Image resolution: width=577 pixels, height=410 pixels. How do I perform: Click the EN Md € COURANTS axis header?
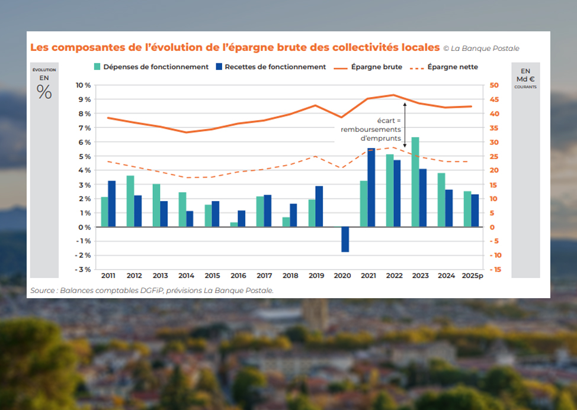pyautogui.click(x=525, y=79)
